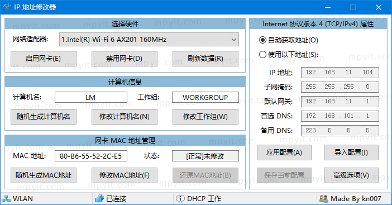Click the IP 地址 field 192.168.11.104

[340, 73]
